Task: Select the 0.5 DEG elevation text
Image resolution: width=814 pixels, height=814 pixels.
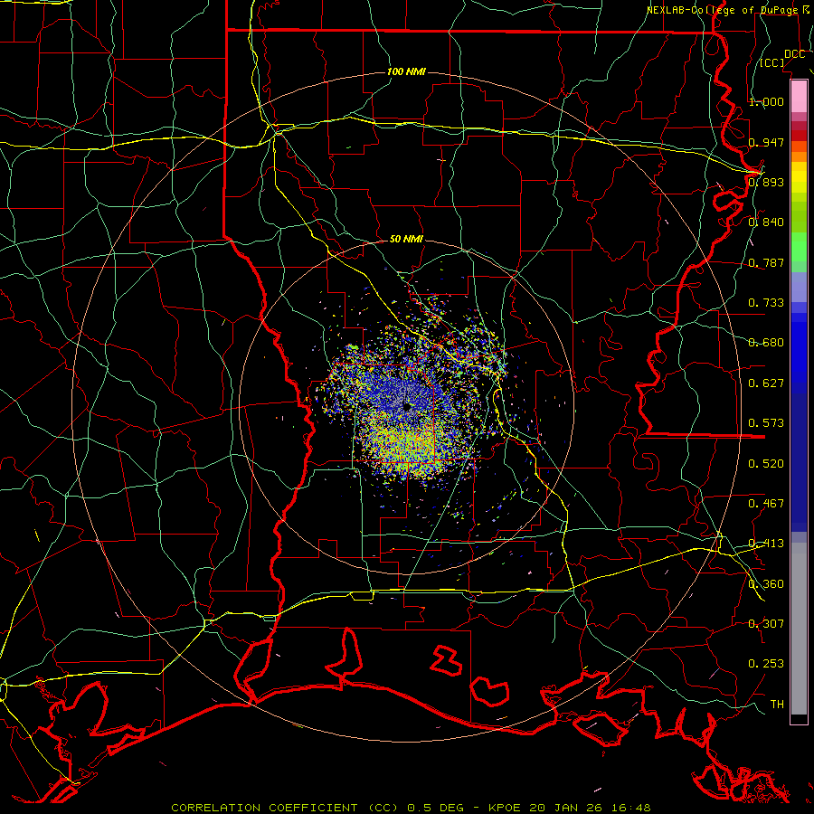Action: pos(437,808)
